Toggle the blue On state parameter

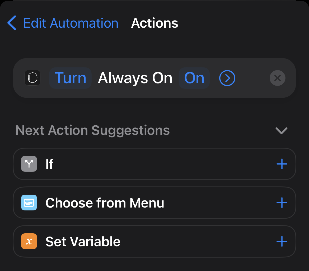pos(194,78)
